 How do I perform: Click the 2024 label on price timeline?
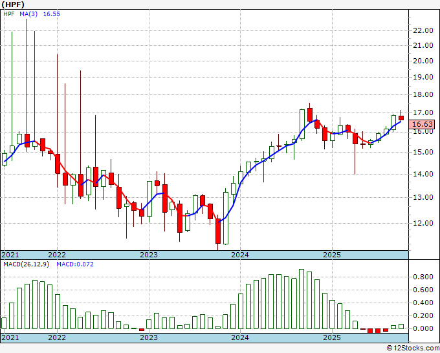240,255
